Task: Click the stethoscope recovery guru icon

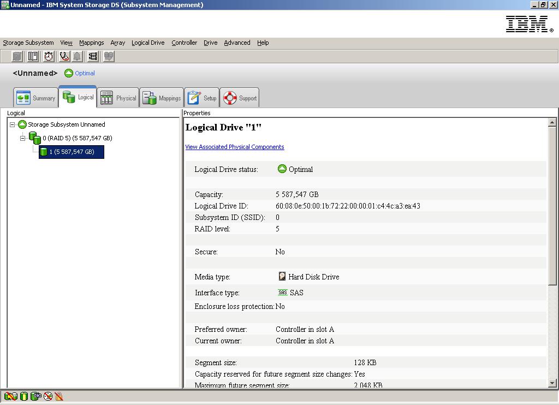Action: click(64, 56)
